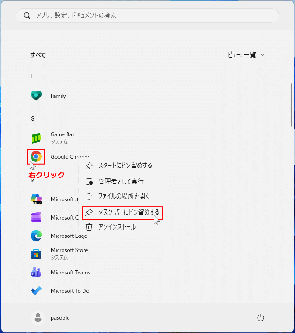Click the pin icon beside タスク バーにピン留めする

[89, 212]
